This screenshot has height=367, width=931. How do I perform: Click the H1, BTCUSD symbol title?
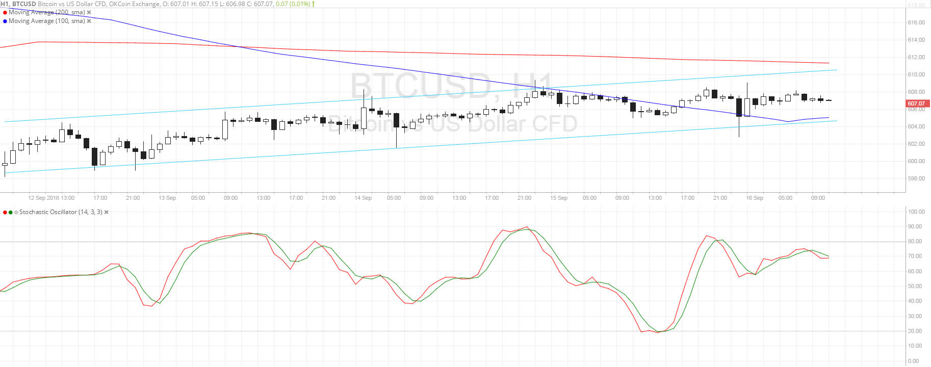click(x=18, y=4)
